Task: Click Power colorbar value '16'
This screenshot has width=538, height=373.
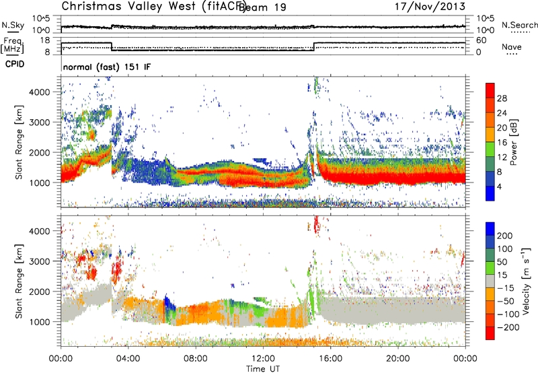Action: pos(502,143)
